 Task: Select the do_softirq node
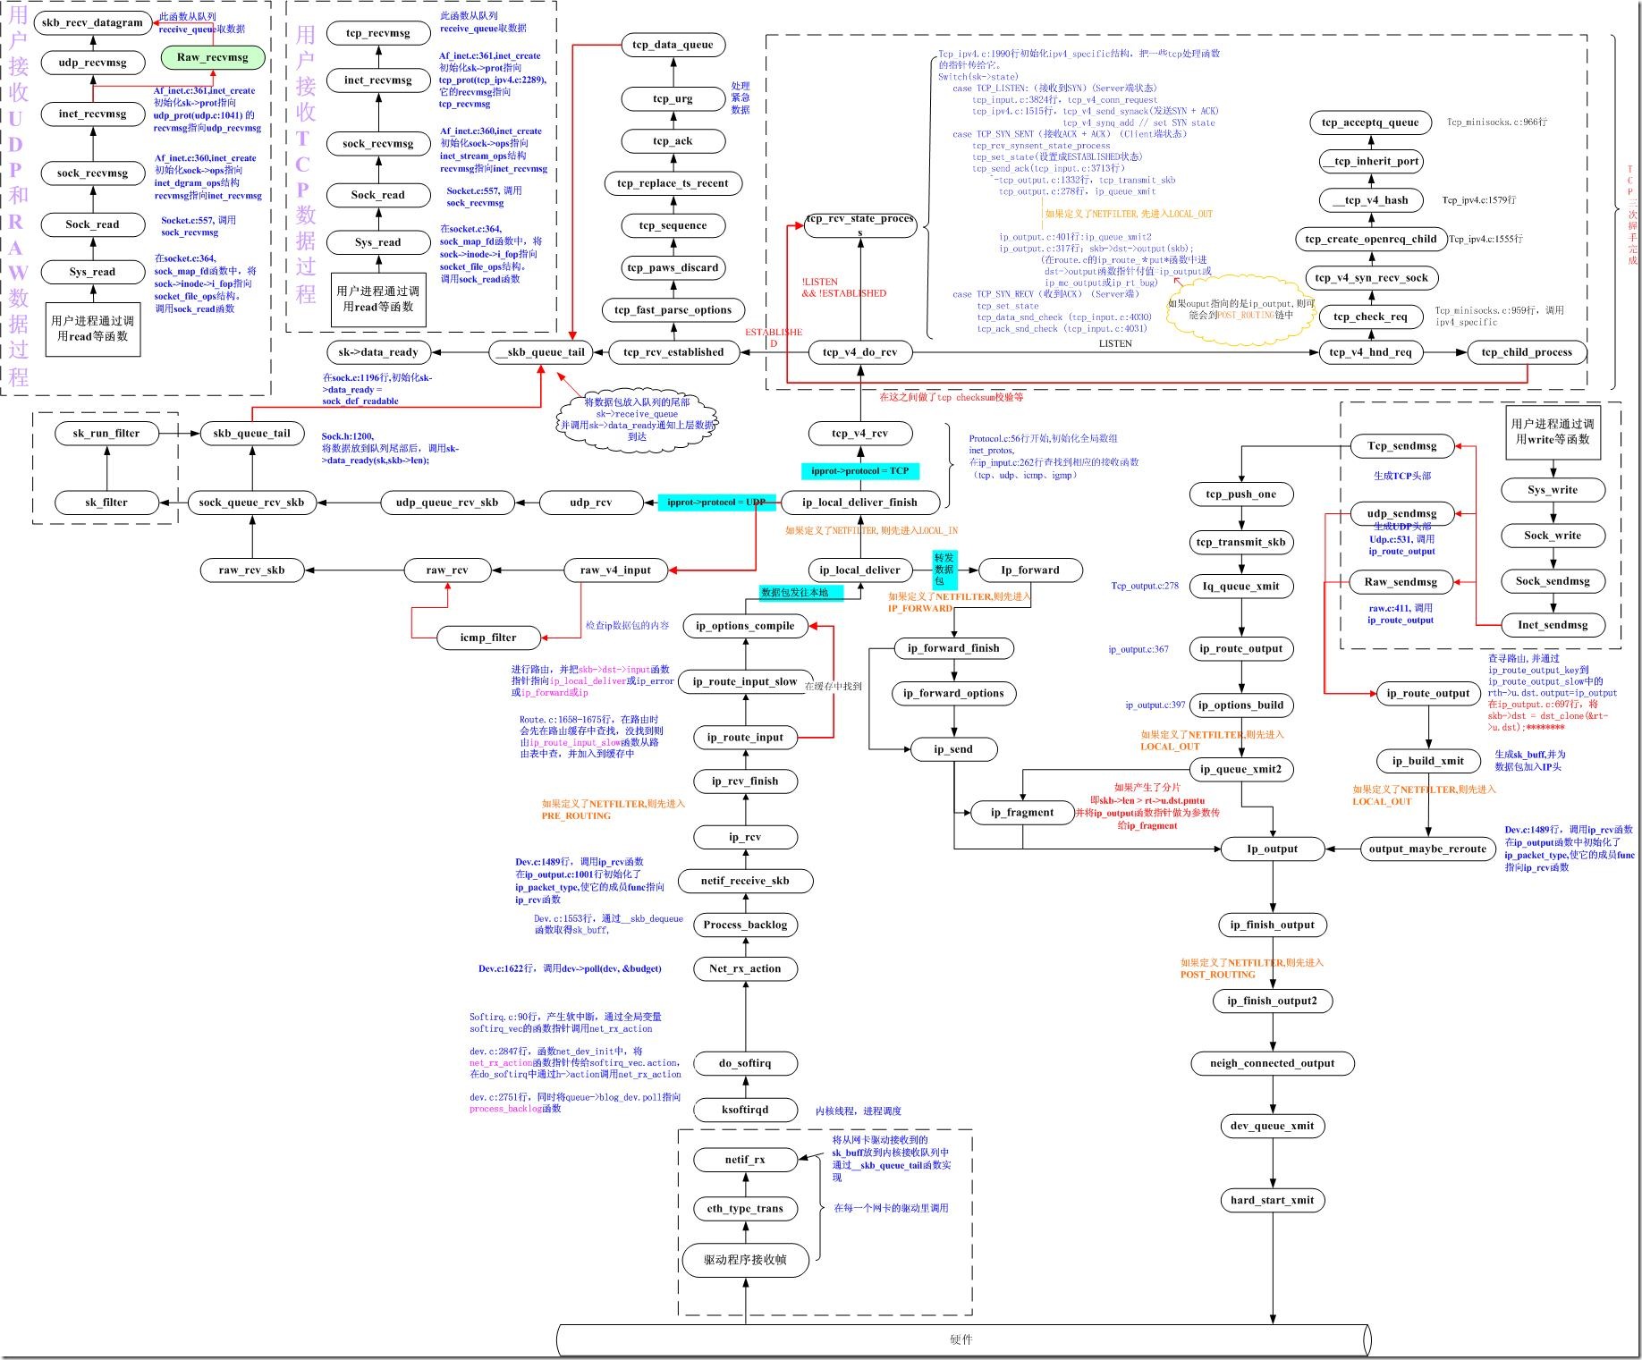pyautogui.click(x=745, y=1063)
